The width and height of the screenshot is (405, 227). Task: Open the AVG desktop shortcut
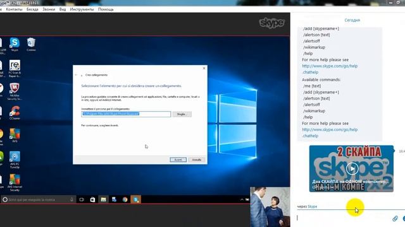(x=15, y=136)
